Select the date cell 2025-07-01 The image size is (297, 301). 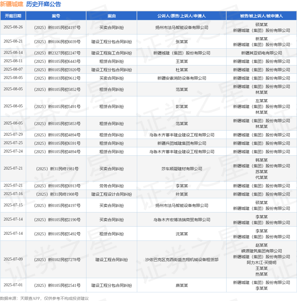tap(13, 285)
